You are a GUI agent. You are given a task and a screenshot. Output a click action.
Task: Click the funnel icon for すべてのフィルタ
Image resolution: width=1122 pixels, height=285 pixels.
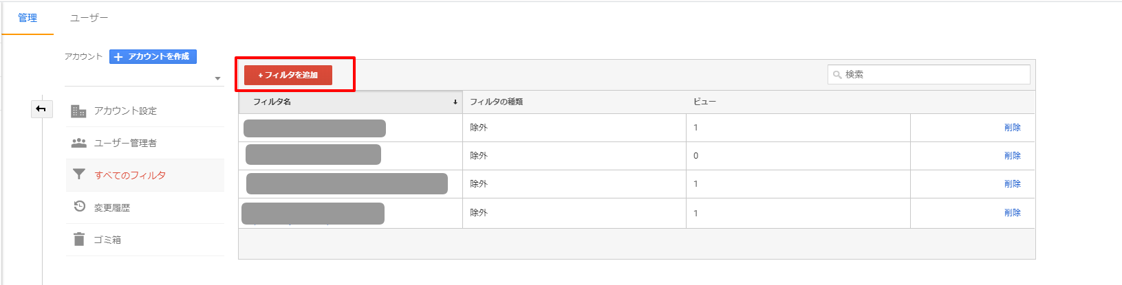[x=79, y=174]
